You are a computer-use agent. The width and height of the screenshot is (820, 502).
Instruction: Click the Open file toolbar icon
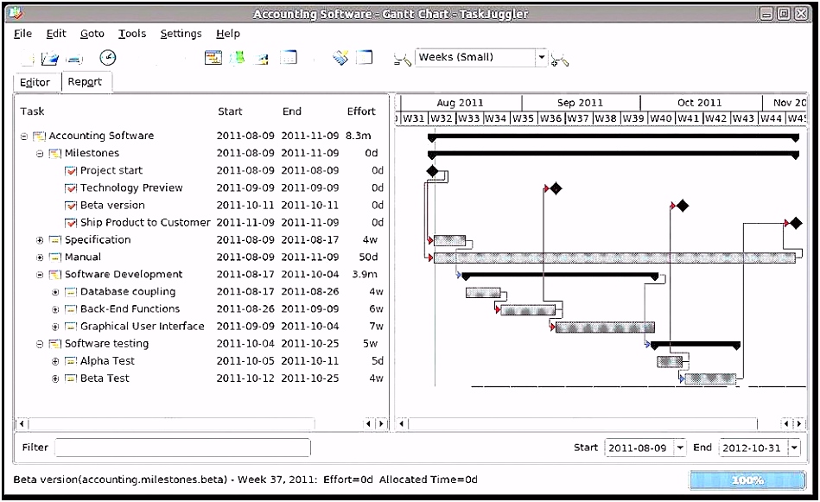pos(50,58)
